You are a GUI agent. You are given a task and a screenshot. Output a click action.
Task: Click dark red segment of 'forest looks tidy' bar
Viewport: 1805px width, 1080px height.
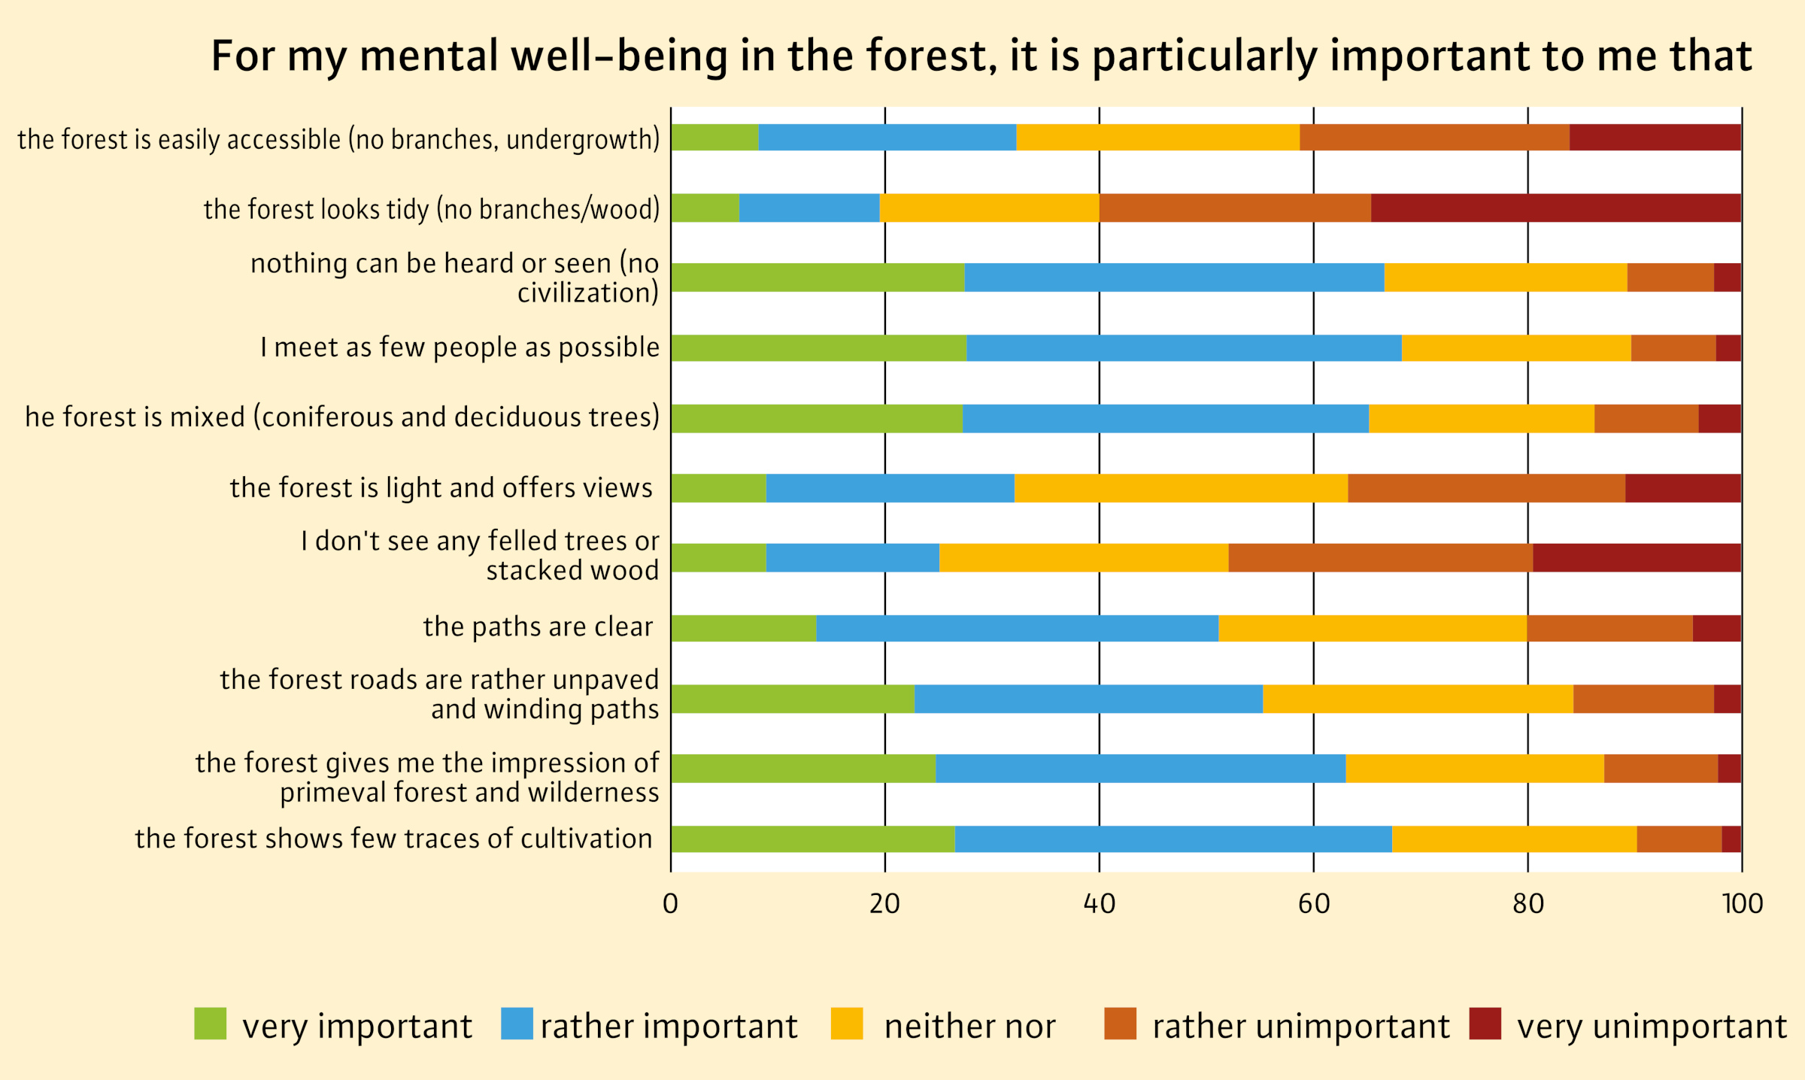click(x=1555, y=208)
